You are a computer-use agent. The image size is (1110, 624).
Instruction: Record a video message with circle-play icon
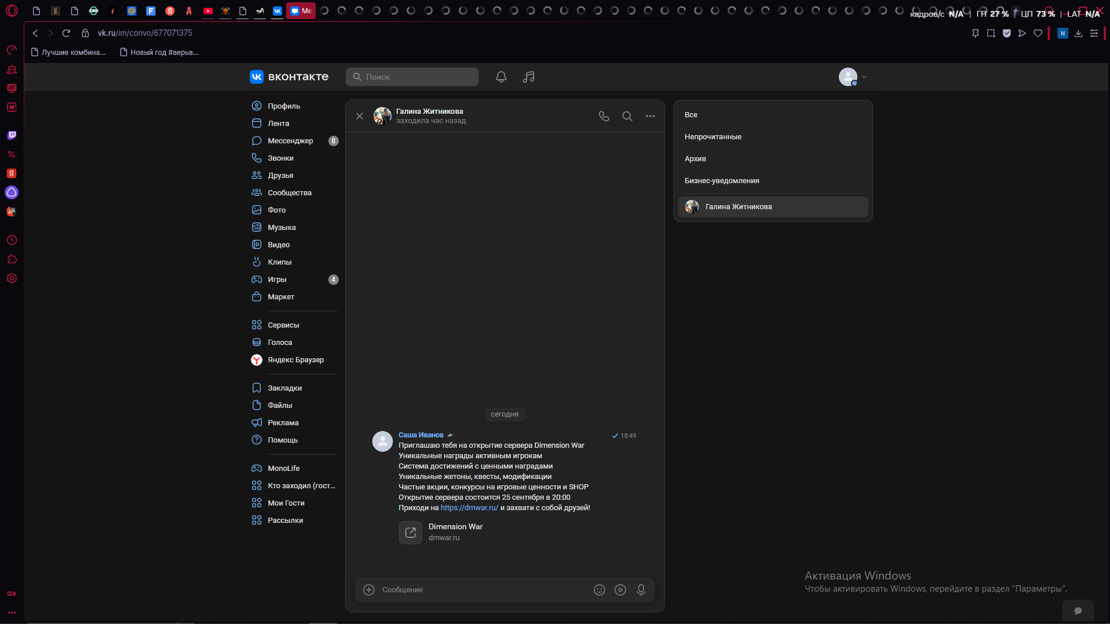(620, 590)
